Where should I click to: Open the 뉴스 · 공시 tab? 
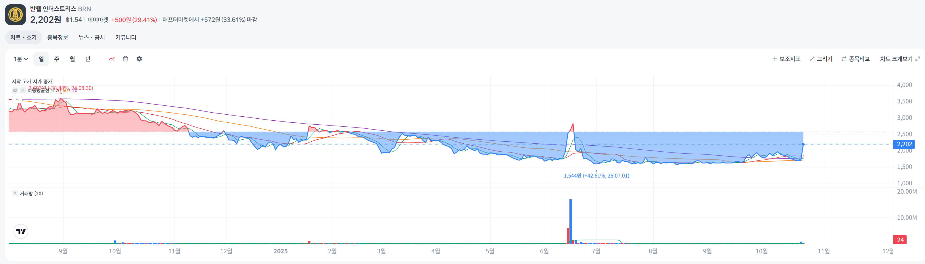tap(92, 37)
